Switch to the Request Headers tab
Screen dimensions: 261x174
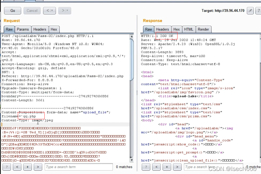40,29
